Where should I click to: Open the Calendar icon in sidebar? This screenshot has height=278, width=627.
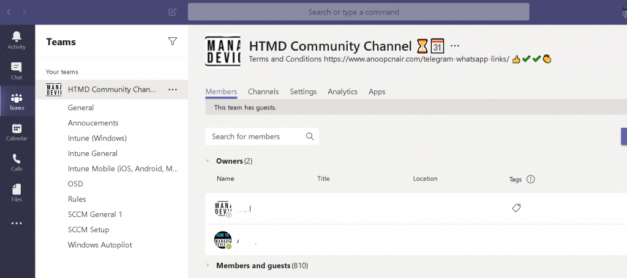pyautogui.click(x=17, y=128)
